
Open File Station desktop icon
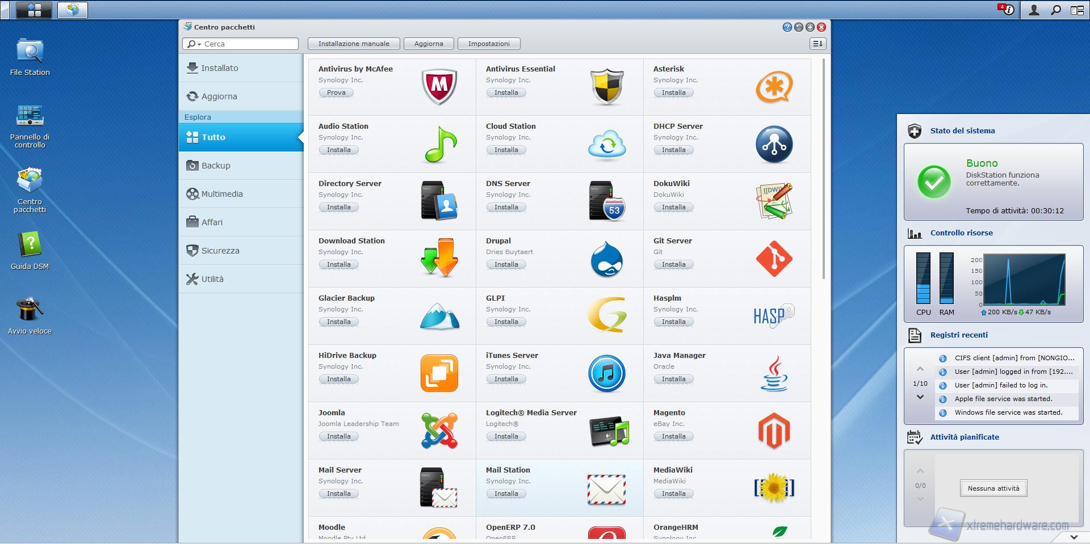(30, 52)
